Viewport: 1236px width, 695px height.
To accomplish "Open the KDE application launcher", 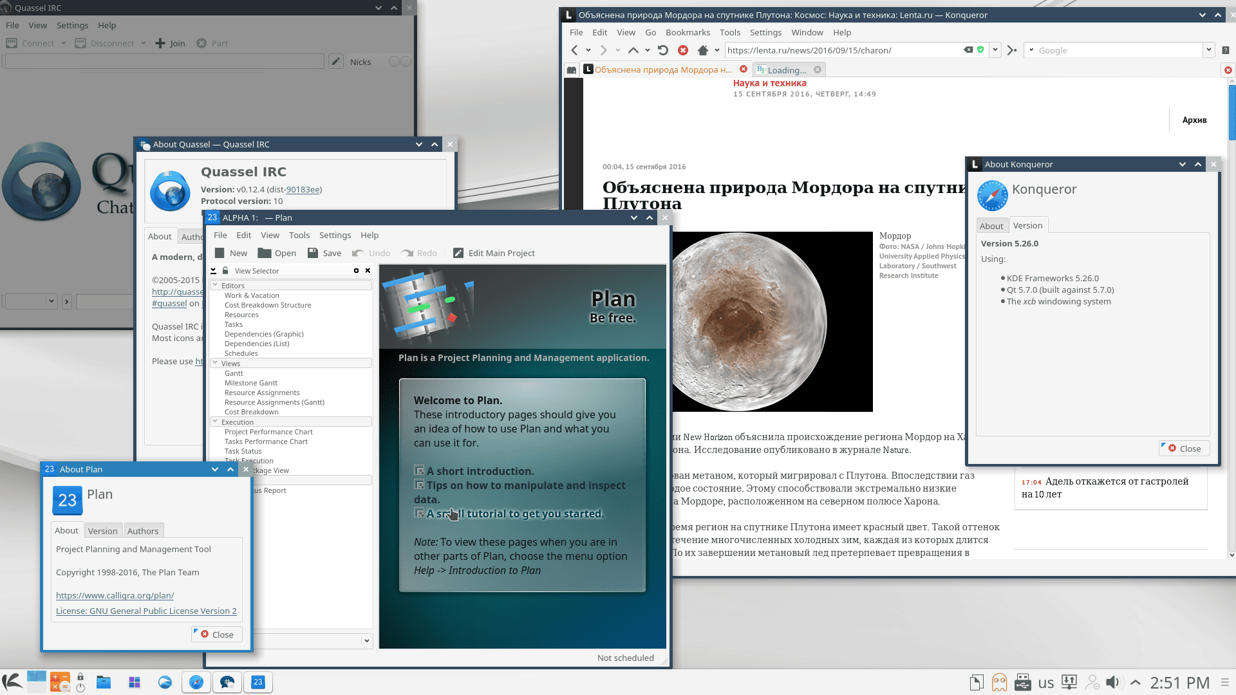I will 12,682.
